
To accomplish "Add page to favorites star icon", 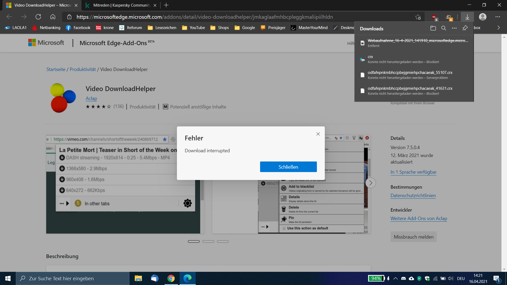I will point(418,17).
